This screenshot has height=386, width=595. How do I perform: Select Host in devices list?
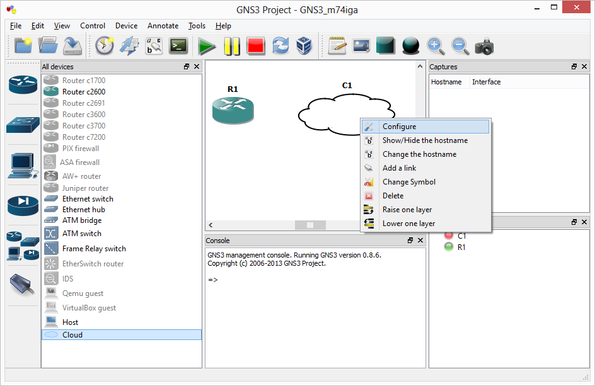point(122,322)
